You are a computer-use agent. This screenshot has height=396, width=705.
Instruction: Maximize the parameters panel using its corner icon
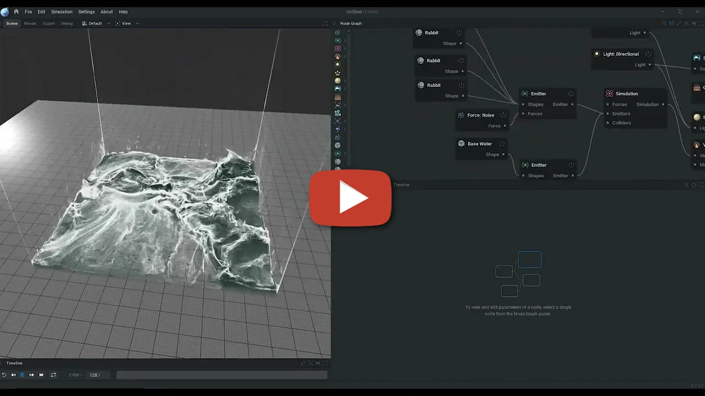701,185
